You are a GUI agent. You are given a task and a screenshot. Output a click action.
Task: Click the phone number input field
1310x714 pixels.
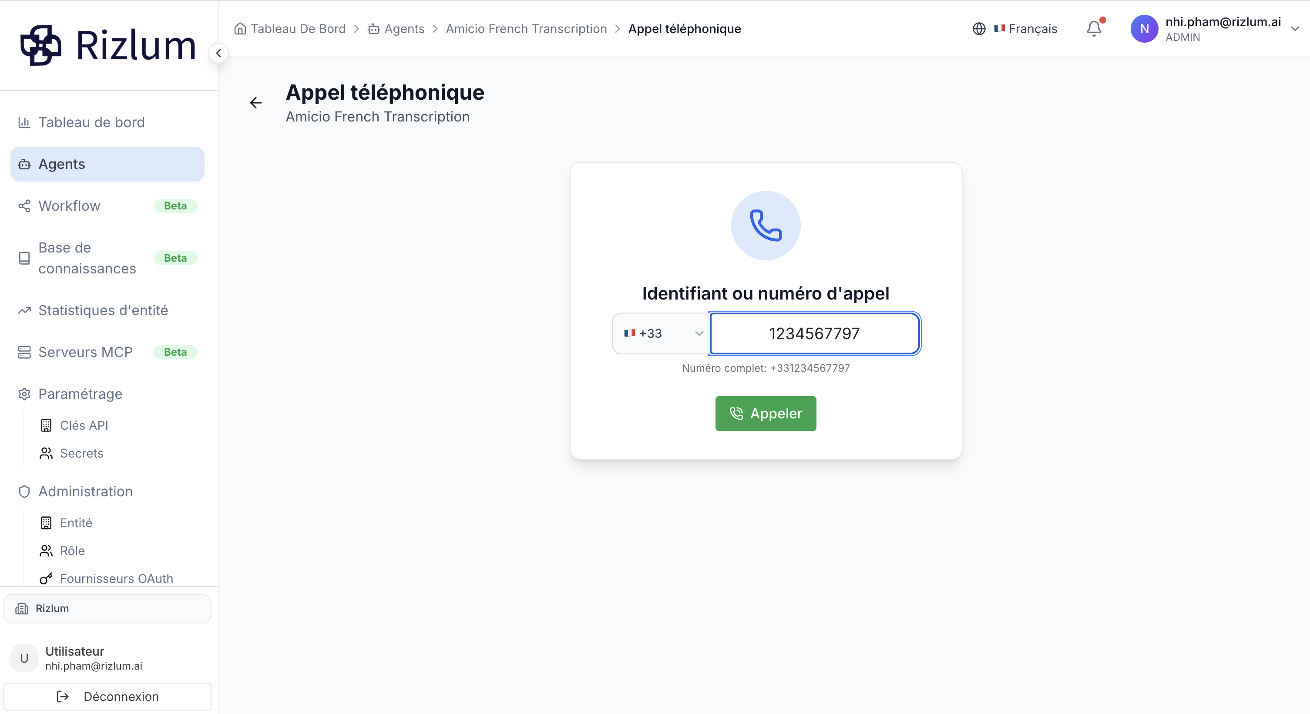pos(815,333)
